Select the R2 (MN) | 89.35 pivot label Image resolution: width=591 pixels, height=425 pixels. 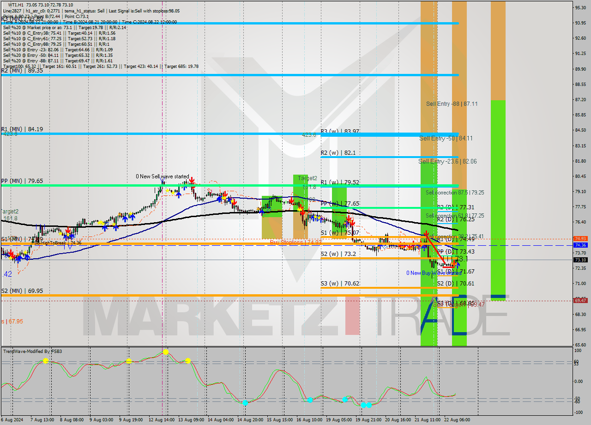22,71
